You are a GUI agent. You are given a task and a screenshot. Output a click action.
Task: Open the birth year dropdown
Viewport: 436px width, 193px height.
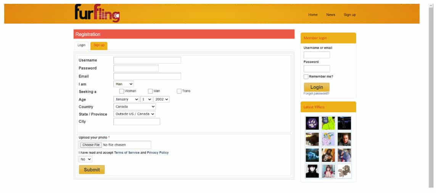[x=161, y=99]
